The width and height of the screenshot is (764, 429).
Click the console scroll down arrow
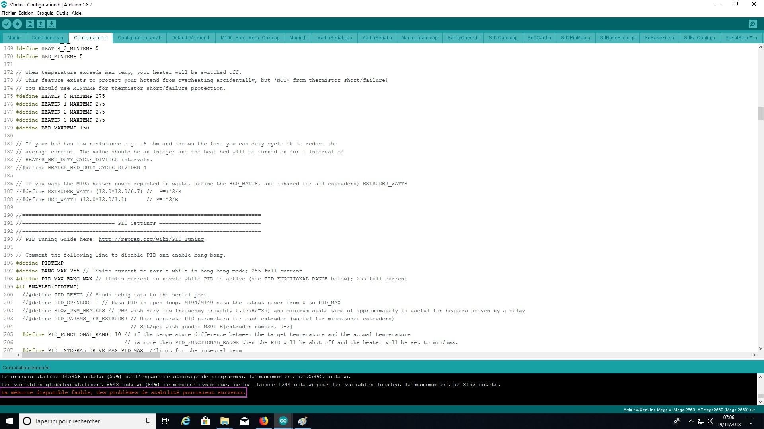pos(760,402)
